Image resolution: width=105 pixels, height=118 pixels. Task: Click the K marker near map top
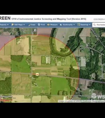[35, 30]
